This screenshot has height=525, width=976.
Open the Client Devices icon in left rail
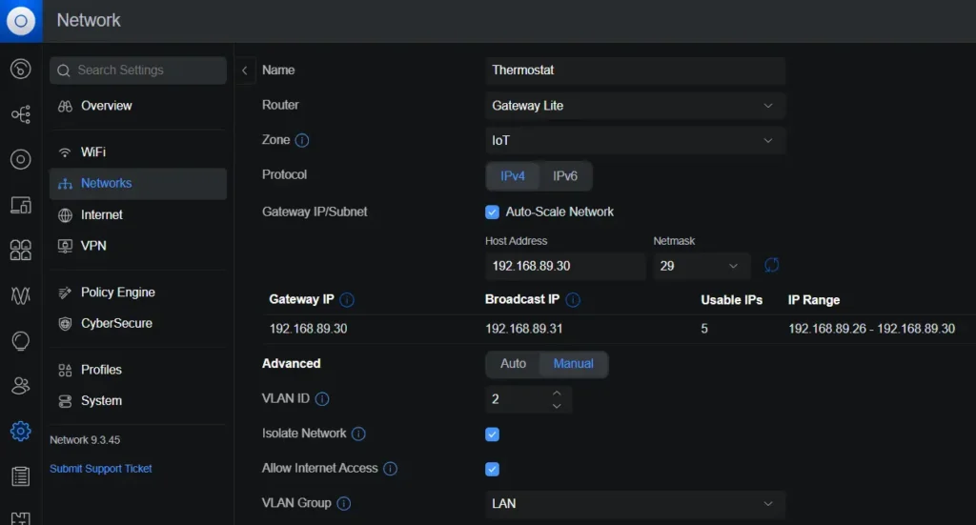point(20,205)
